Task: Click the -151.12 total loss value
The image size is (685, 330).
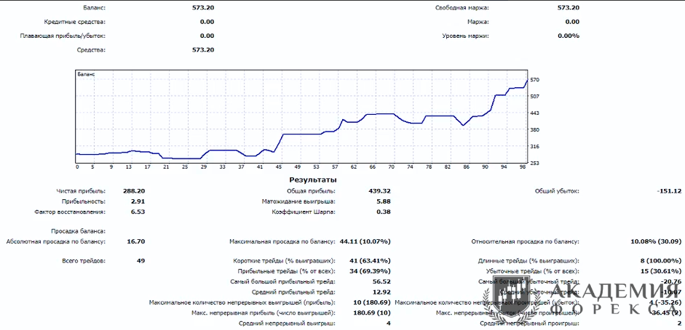Action: point(668,190)
